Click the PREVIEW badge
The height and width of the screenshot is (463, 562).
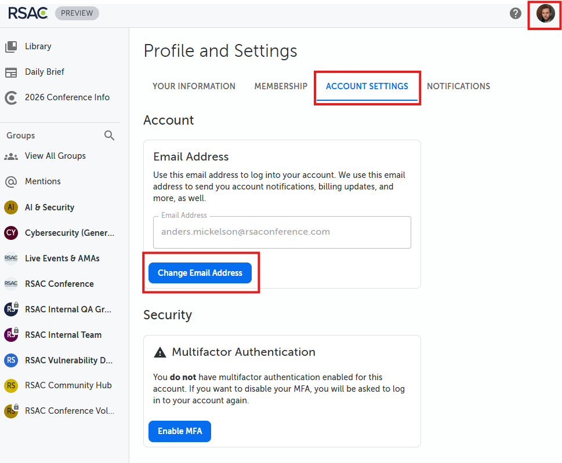(77, 13)
